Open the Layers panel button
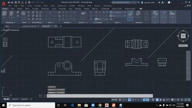 [155, 17]
